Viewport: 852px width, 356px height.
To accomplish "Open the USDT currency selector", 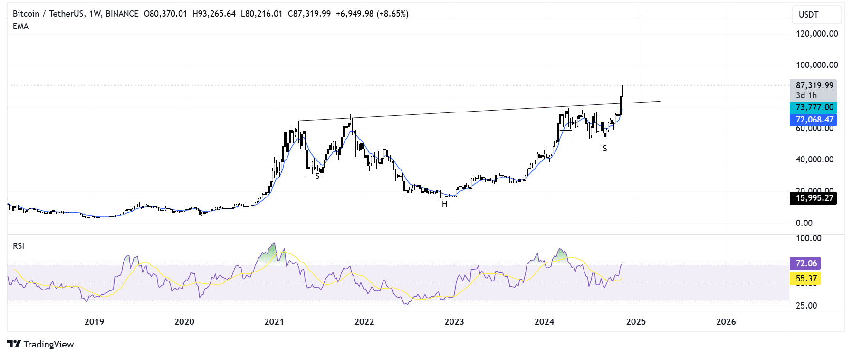I will tap(816, 15).
